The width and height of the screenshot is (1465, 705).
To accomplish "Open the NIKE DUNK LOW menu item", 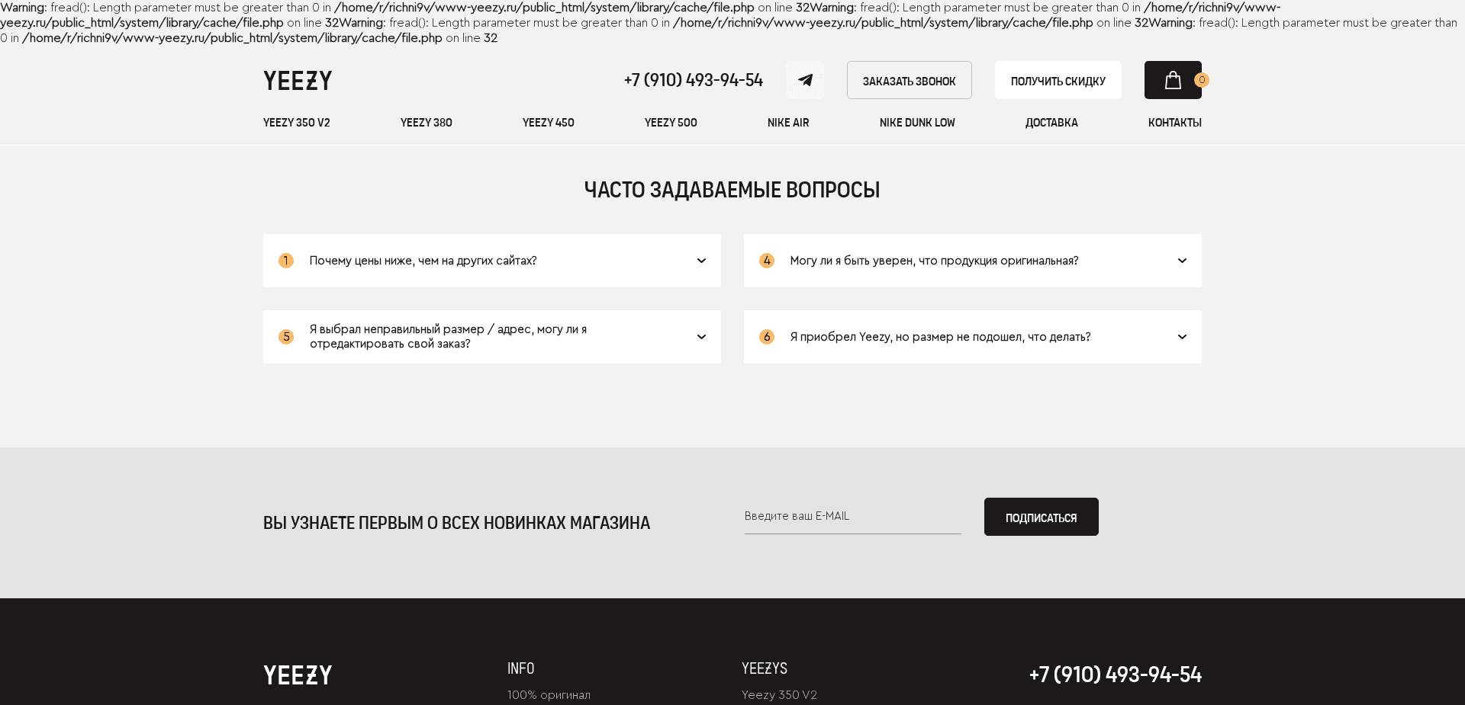I will [x=917, y=122].
